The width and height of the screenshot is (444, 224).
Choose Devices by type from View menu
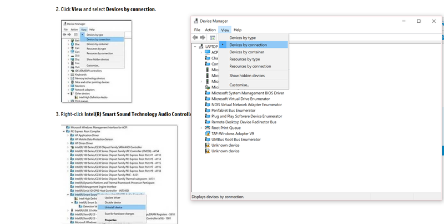(254, 38)
